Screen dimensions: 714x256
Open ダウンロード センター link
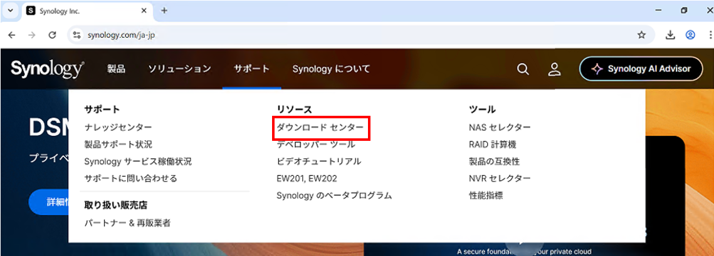[x=320, y=127]
